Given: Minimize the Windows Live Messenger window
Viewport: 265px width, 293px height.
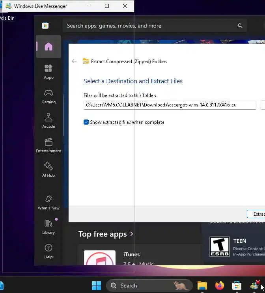Looking at the screenshot, I should point(89,6).
